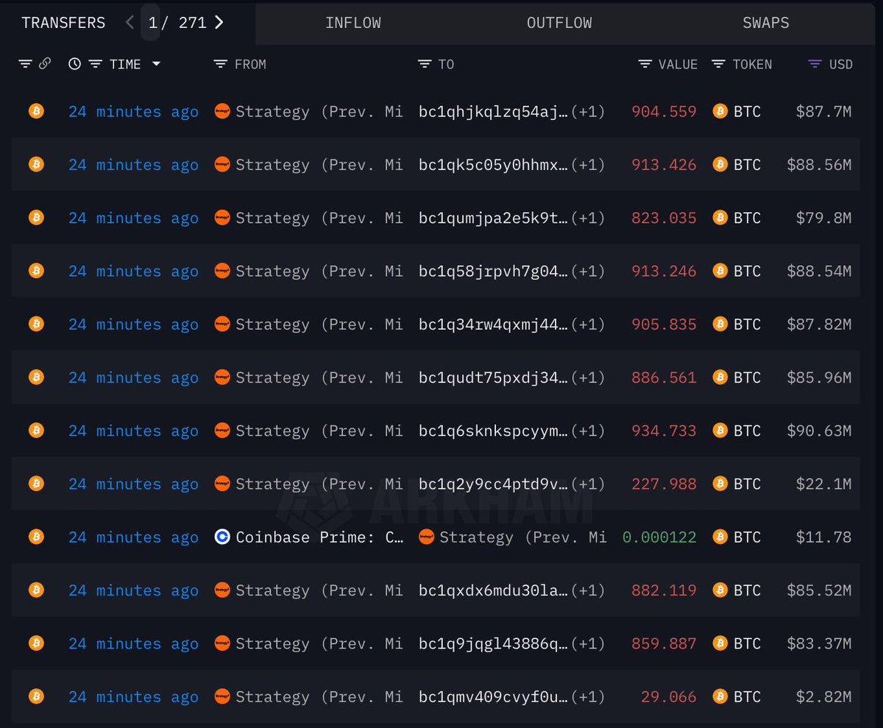Click BTC token label in 882.119 row
The image size is (883, 728).
point(747,590)
